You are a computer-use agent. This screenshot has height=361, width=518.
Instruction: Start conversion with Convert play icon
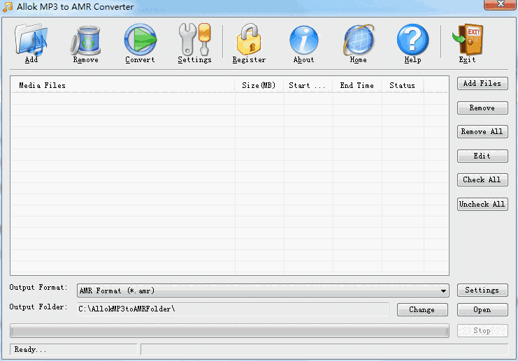pyautogui.click(x=140, y=40)
